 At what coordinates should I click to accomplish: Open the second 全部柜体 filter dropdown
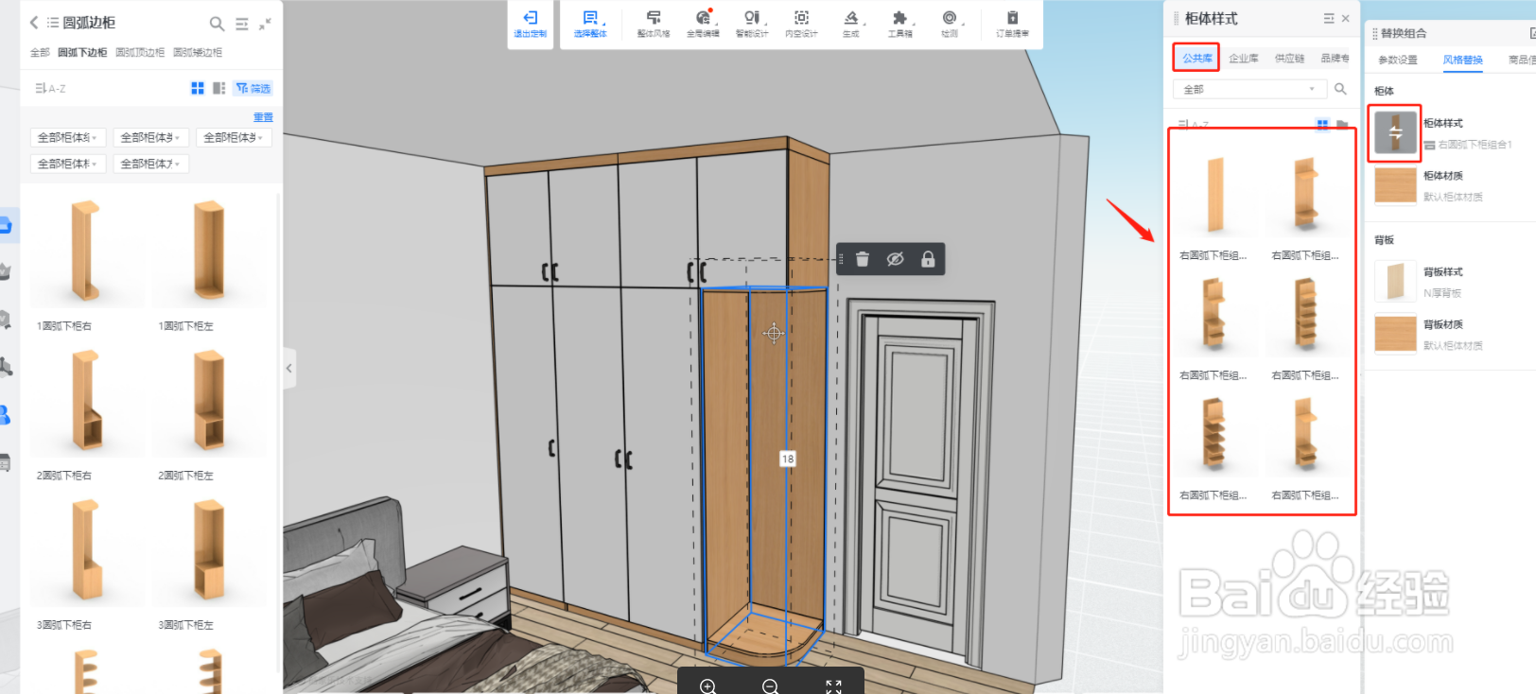click(151, 137)
